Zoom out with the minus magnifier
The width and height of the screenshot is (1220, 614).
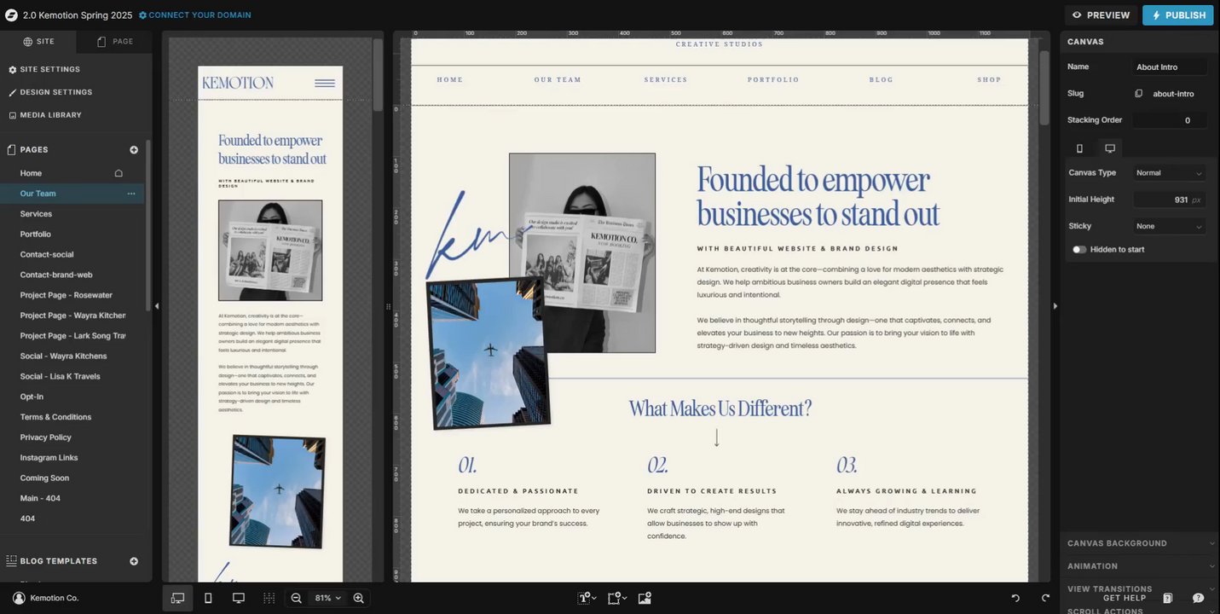coord(296,598)
